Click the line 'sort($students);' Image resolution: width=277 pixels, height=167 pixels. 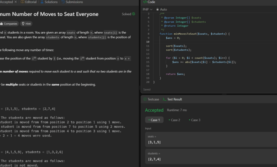point(179,50)
